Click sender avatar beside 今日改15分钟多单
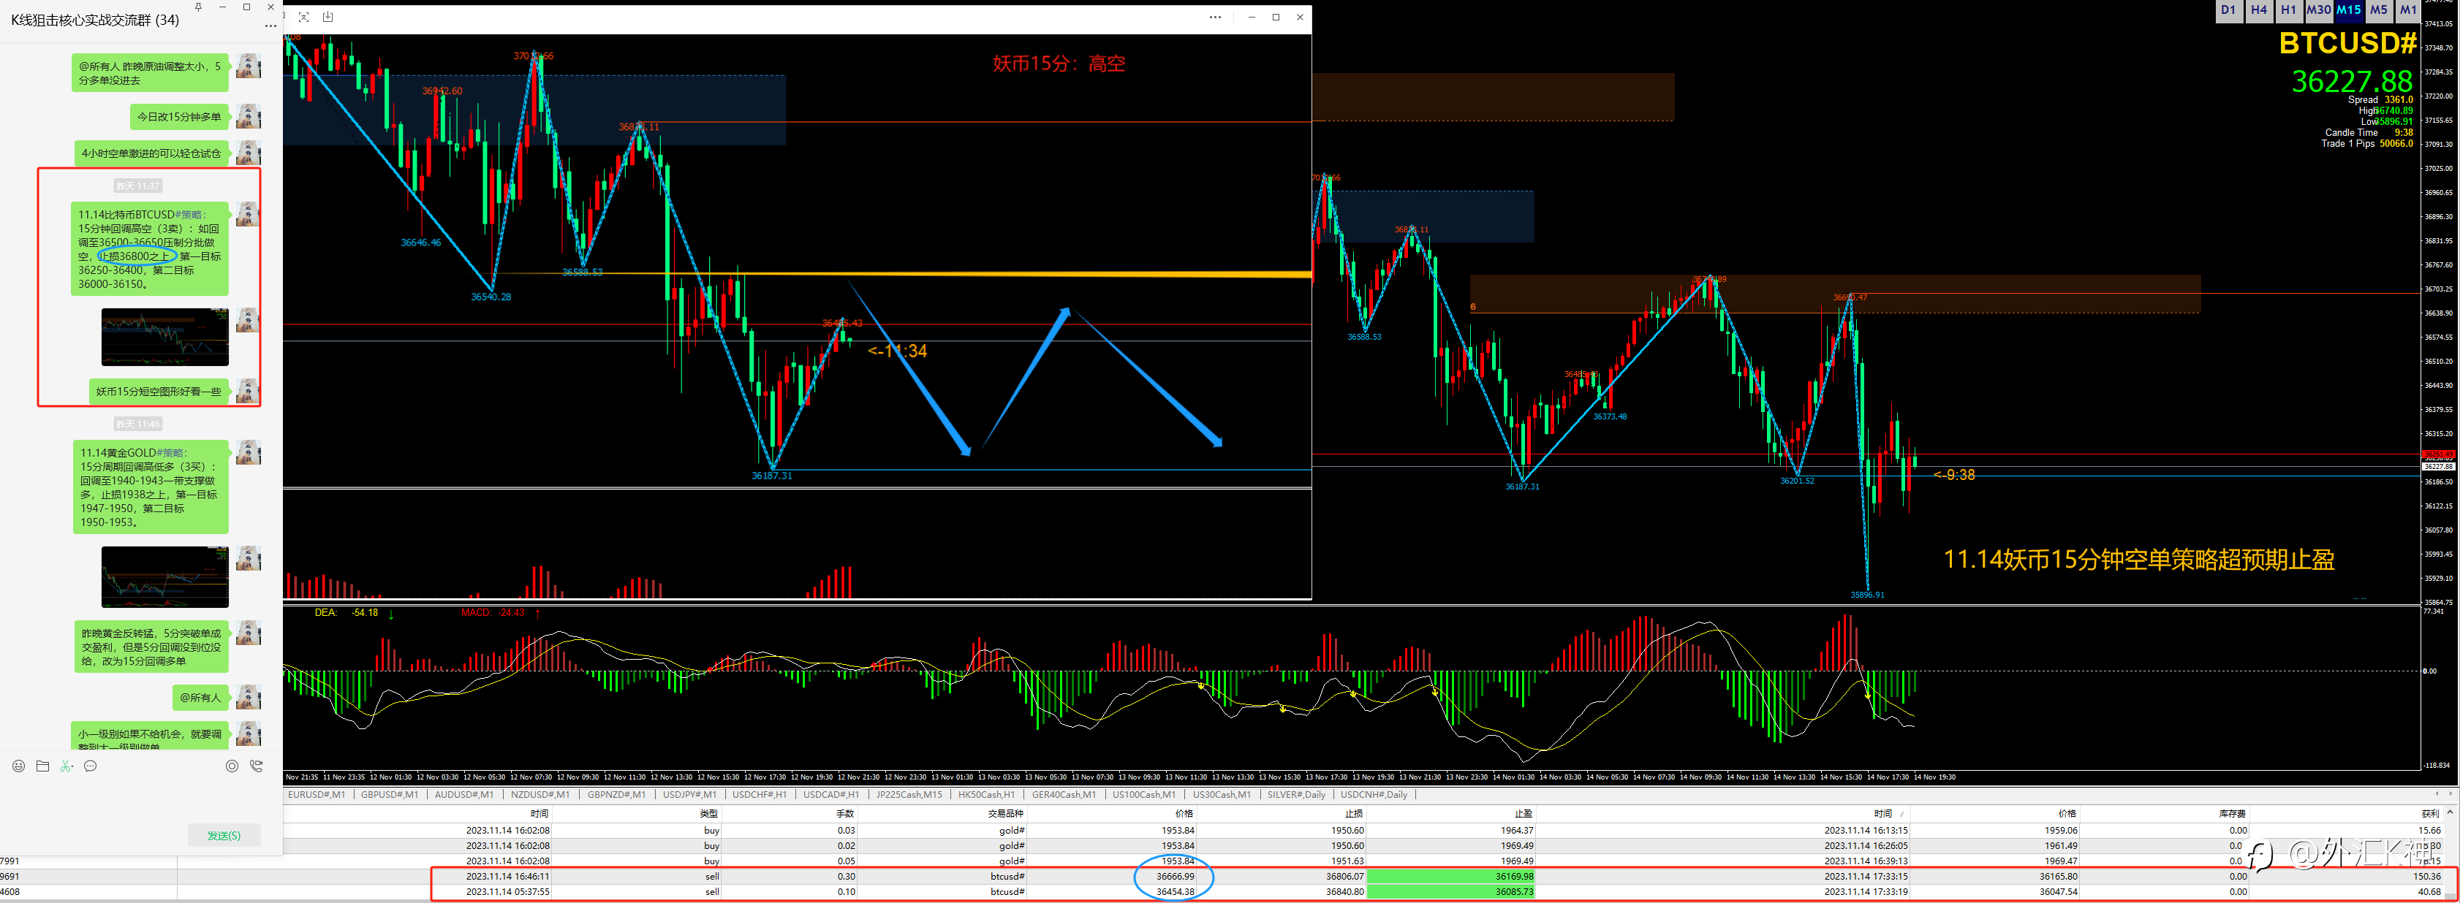The height and width of the screenshot is (903, 2460). click(249, 116)
